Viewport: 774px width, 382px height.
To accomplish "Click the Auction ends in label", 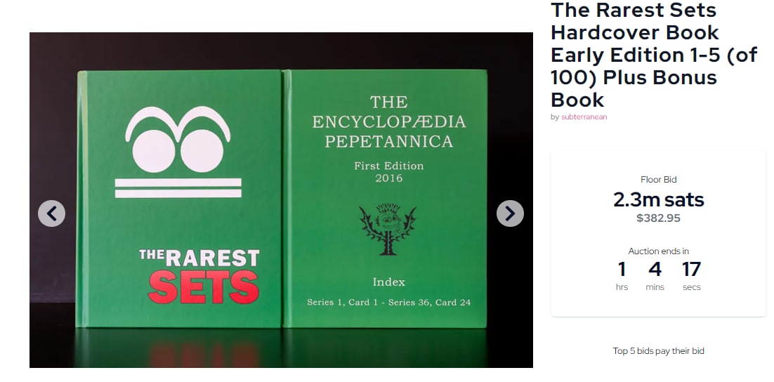I will coord(659,251).
